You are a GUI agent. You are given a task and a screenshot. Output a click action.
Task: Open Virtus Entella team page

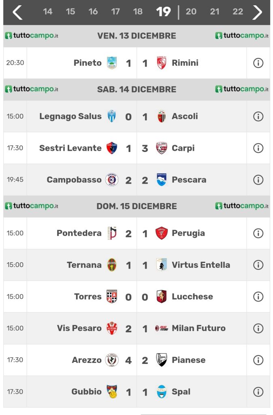click(x=200, y=265)
